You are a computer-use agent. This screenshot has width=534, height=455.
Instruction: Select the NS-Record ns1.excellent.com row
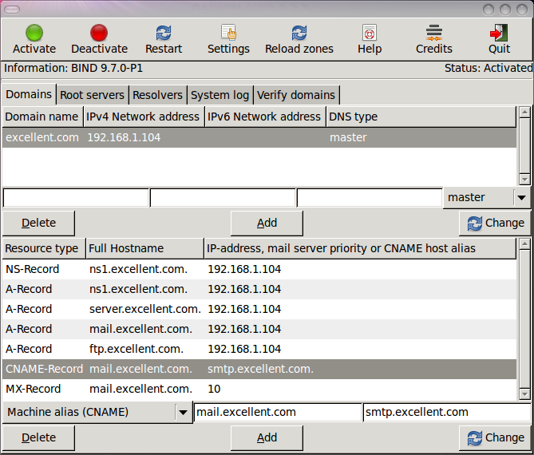tap(259, 269)
